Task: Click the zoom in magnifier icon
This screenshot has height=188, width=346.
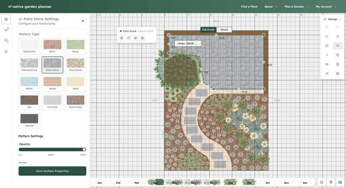Action: (338, 36)
